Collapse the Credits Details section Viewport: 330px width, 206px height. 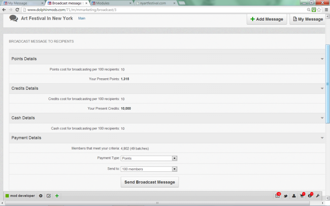tap(322, 89)
